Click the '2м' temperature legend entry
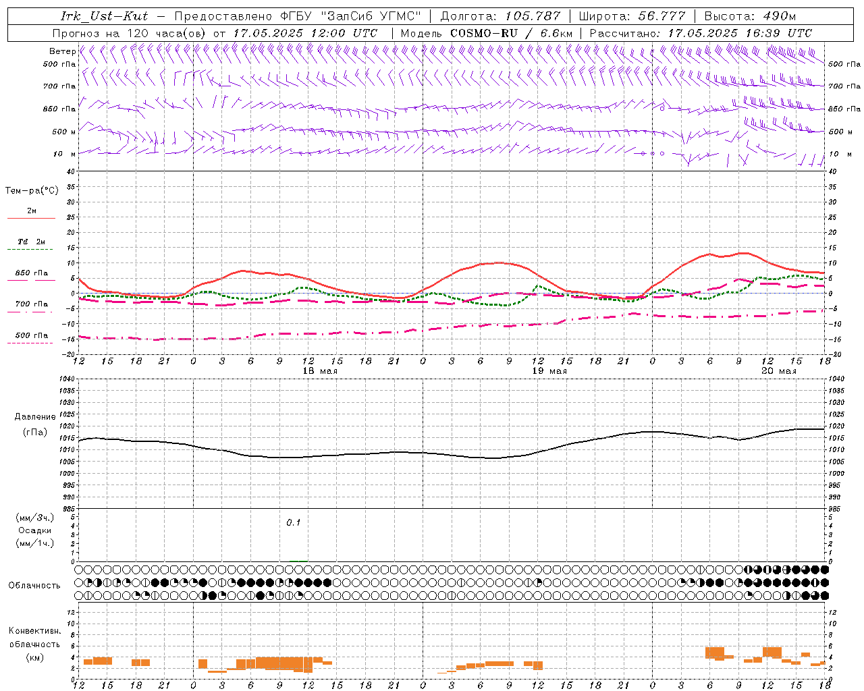864x691 pixels. pyautogui.click(x=32, y=211)
